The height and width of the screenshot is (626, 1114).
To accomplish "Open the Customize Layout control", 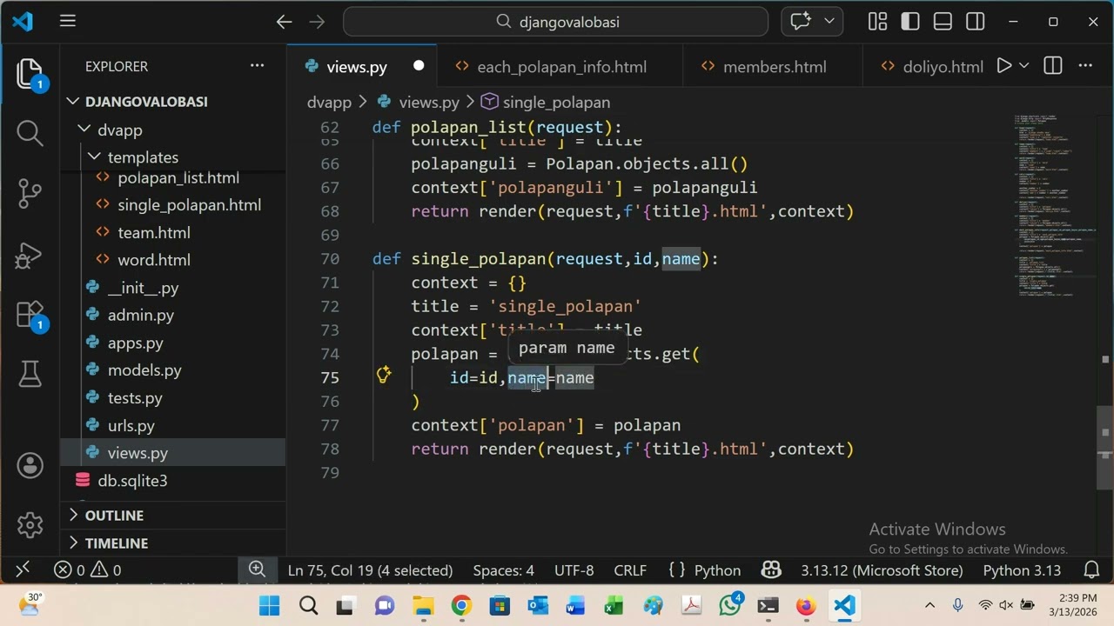I will coord(877,22).
